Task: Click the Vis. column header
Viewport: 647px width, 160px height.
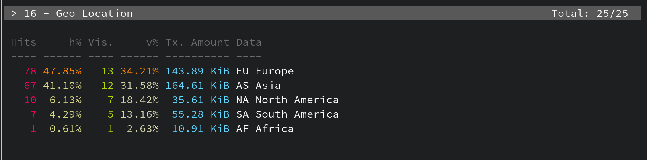Action: click(x=101, y=42)
